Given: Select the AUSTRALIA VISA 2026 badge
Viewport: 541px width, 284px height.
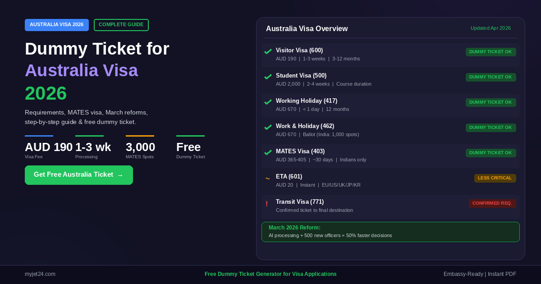Looking at the screenshot, I should coord(57,25).
